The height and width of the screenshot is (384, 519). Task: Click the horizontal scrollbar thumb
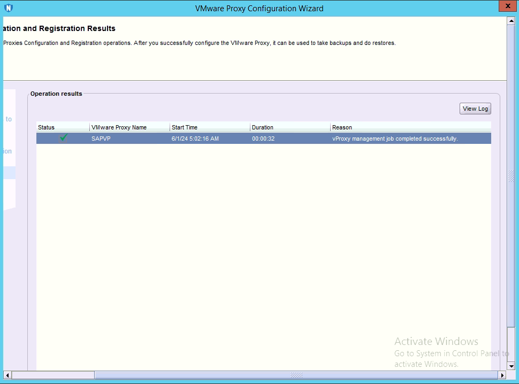296,375
